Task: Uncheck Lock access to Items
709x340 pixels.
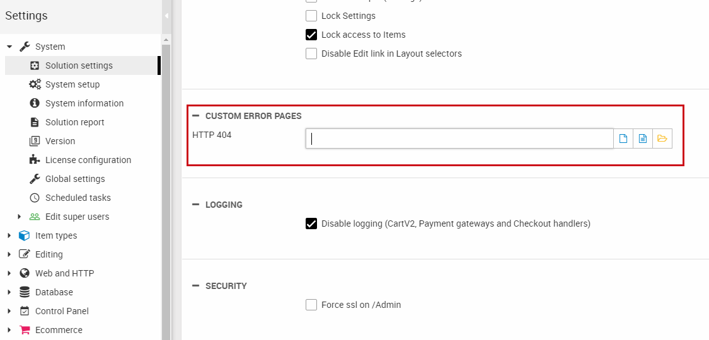Action: [311, 35]
